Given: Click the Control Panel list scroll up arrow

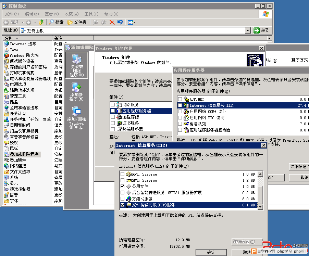Looking at the screenshot, I should point(270,38).
